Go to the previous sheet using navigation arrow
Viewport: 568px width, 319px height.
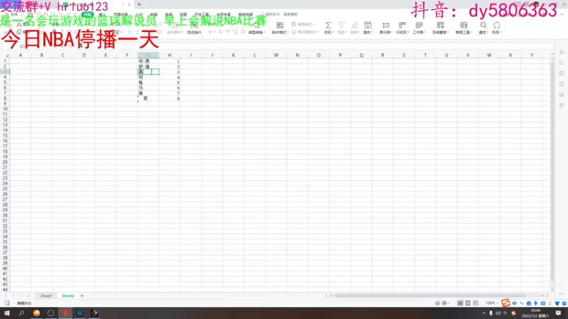coord(13,296)
